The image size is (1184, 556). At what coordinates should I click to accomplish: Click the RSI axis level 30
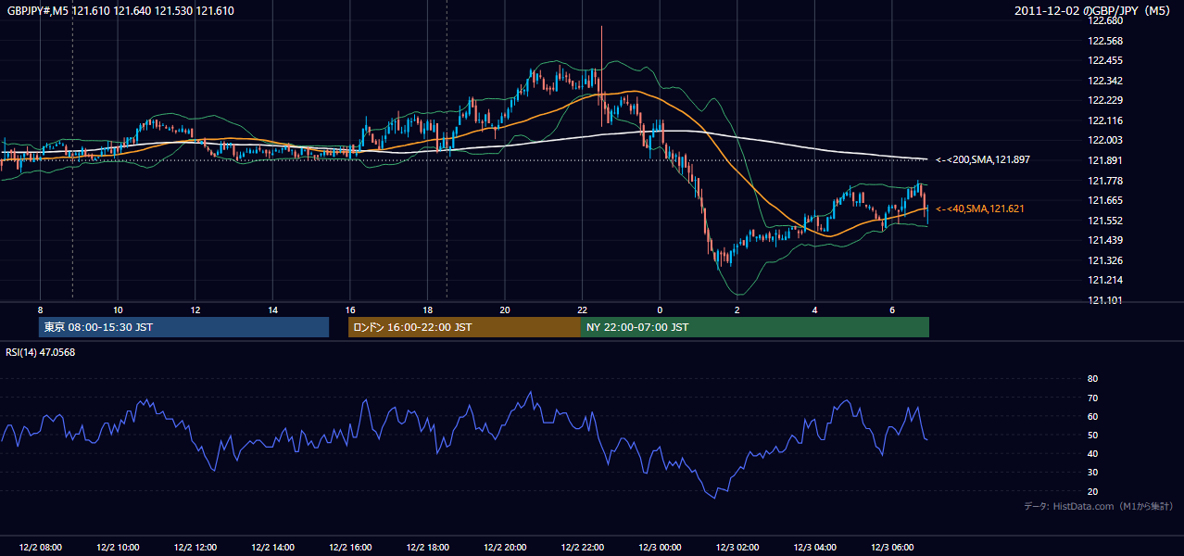[1092, 473]
